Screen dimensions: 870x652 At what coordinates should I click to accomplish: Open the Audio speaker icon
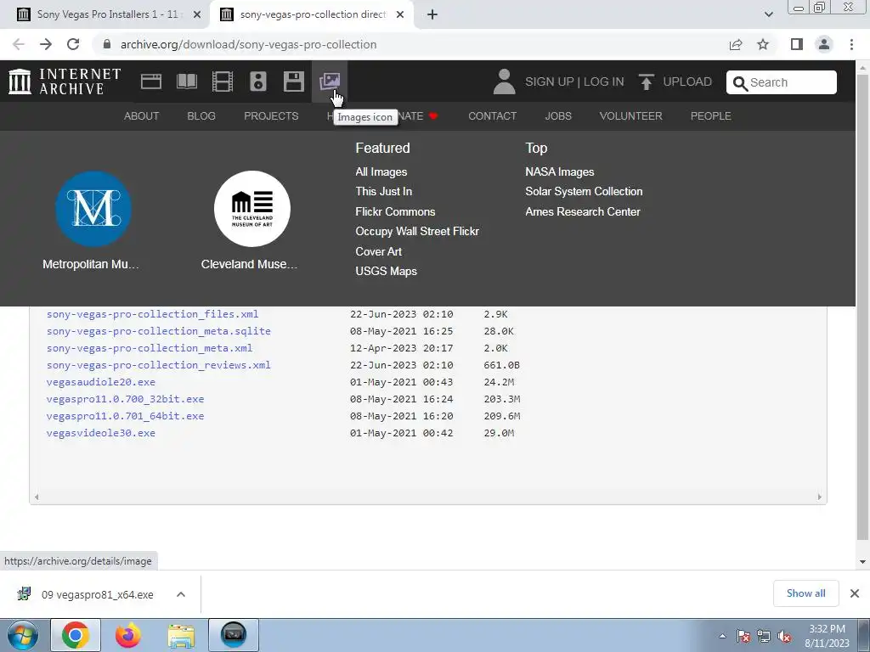[258, 81]
